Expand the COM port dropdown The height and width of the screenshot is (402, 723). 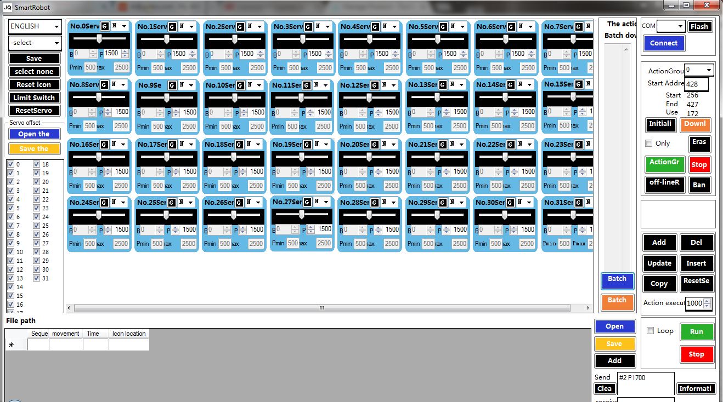coord(671,26)
